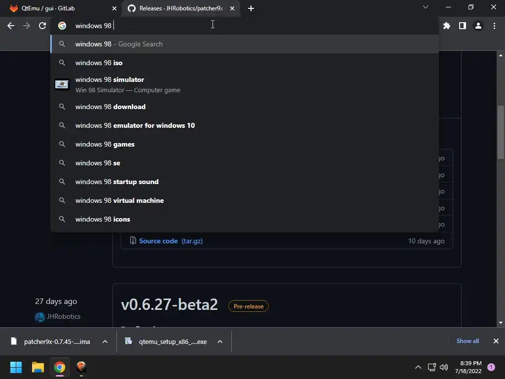The height and width of the screenshot is (379, 505).
Task: Open the volume speaker tray icon
Action: point(444,367)
